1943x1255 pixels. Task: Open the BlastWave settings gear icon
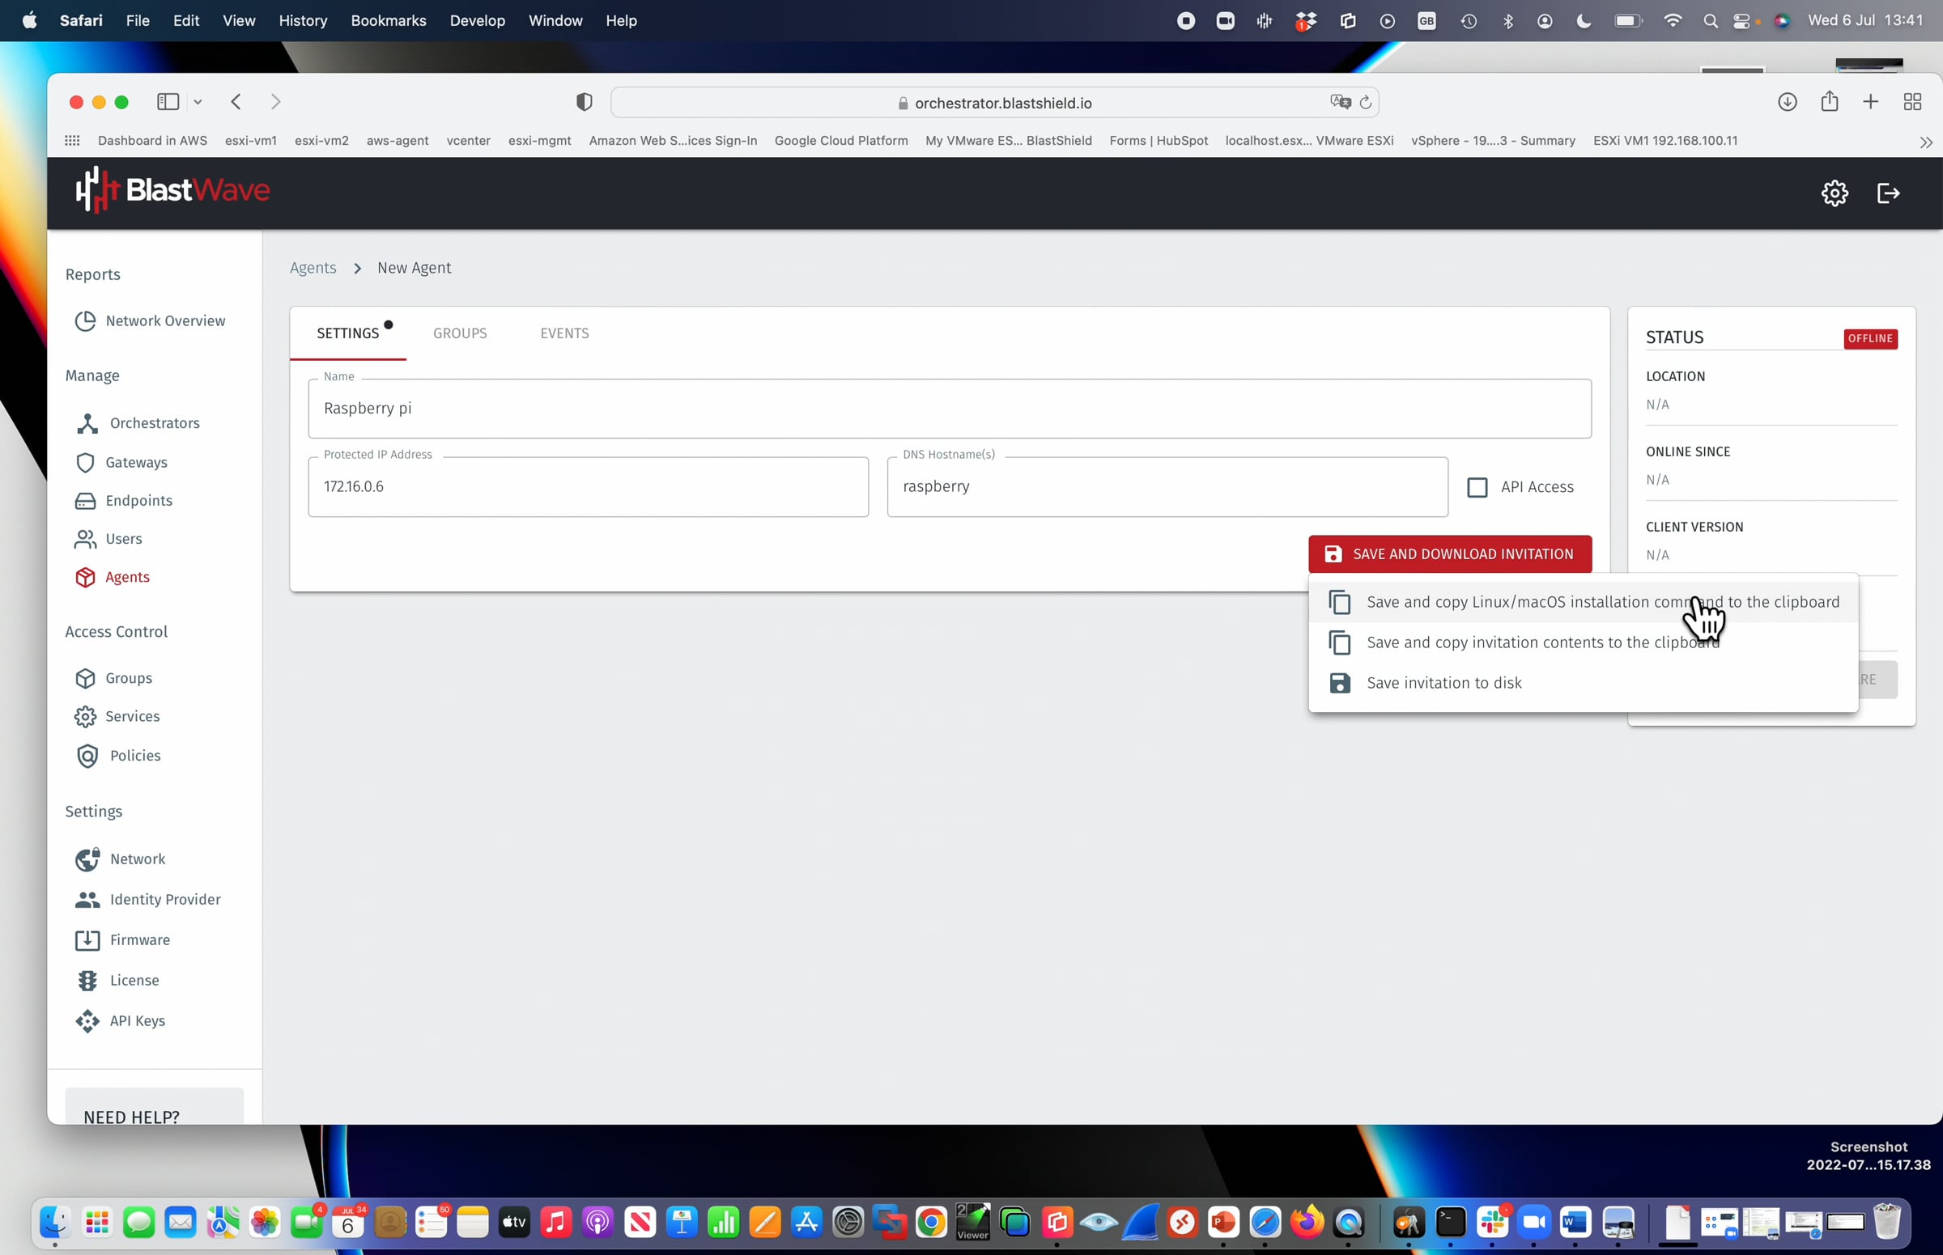click(1835, 193)
